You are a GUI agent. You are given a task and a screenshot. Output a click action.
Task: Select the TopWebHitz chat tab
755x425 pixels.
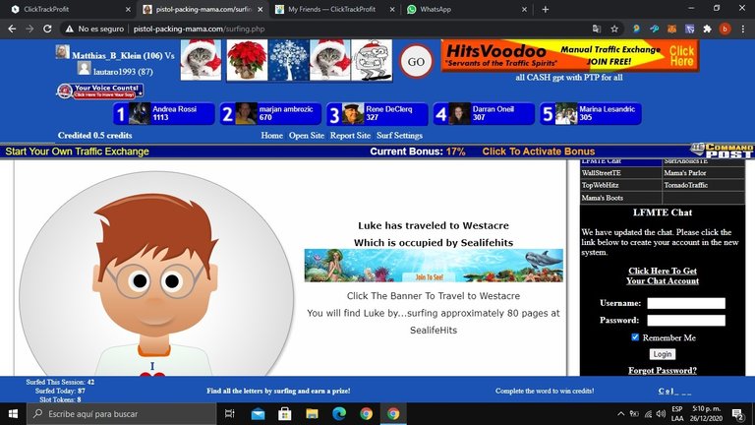coord(620,185)
